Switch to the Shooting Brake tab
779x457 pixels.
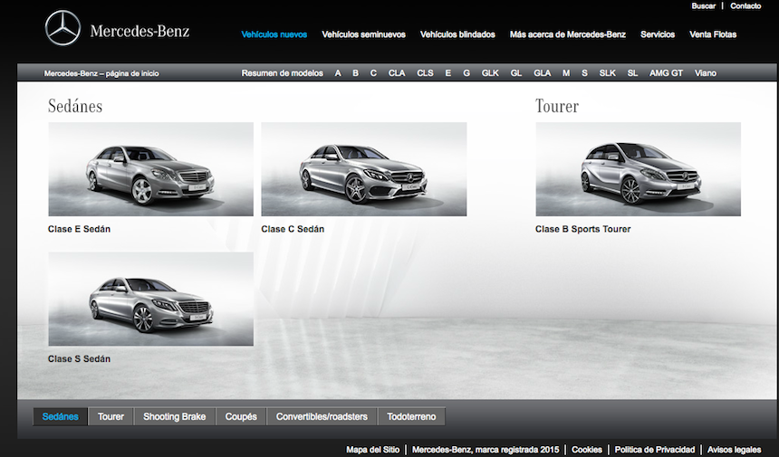point(175,417)
